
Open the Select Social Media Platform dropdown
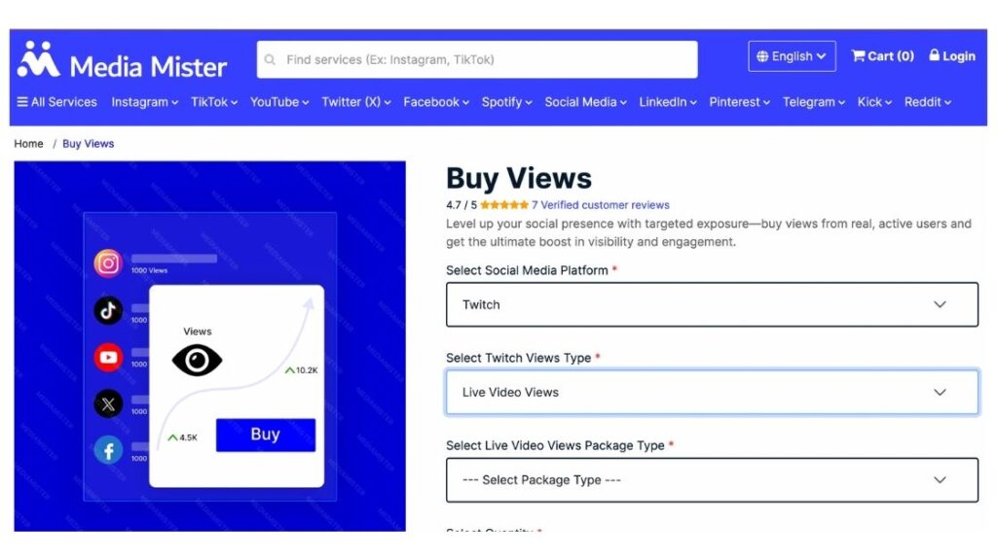coord(712,304)
